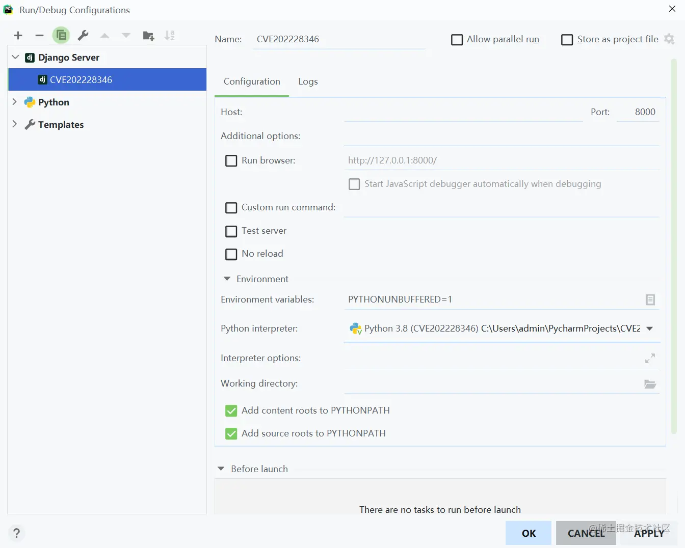
Task: Edit Environment variables PYTHONUNBUFFERED=1 field
Action: [x=493, y=299]
